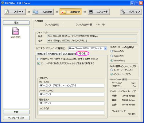Click the 入力設定 file icon
Screen dimensions: 144x123
tap(36, 12)
